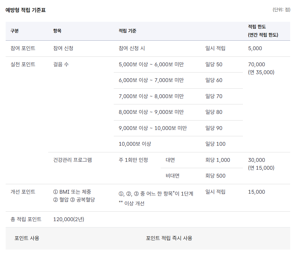Click the 적립 한도 column header
The height and width of the screenshot is (253, 293).
[x=263, y=31]
